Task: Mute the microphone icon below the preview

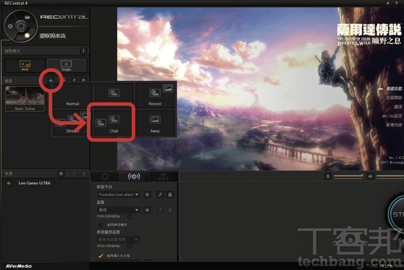Action: [x=328, y=176]
